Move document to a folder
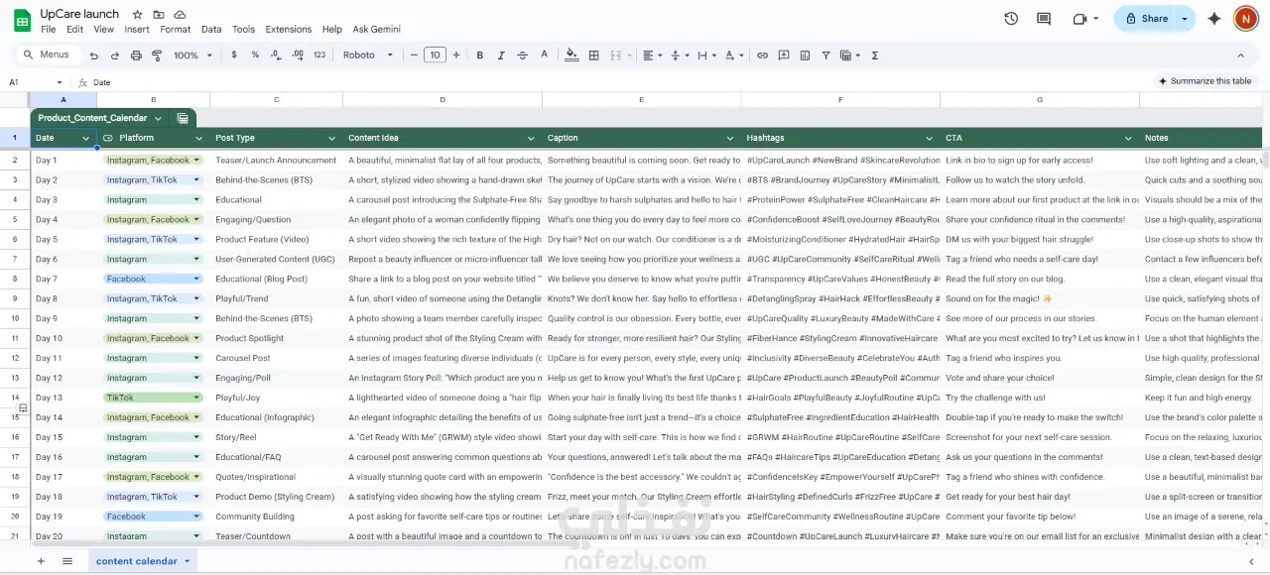 click(159, 15)
